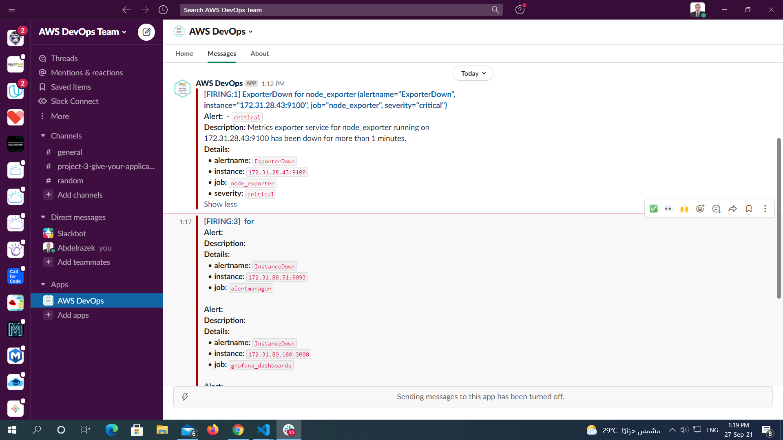Collapse the Direct messages section
783x440 pixels.
pyautogui.click(x=43, y=217)
